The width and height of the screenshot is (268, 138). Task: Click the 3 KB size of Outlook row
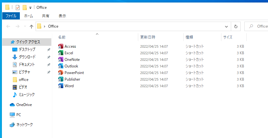pyautogui.click(x=240, y=66)
